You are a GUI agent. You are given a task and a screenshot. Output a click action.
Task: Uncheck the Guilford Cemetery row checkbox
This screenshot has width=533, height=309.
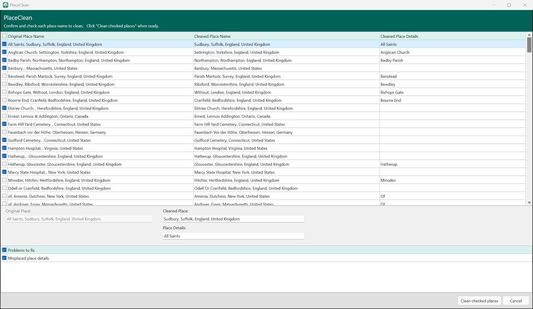pos(4,140)
